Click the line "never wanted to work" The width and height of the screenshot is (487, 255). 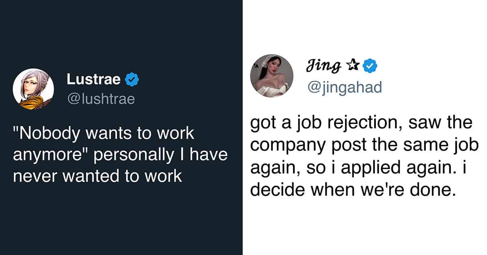point(97,177)
